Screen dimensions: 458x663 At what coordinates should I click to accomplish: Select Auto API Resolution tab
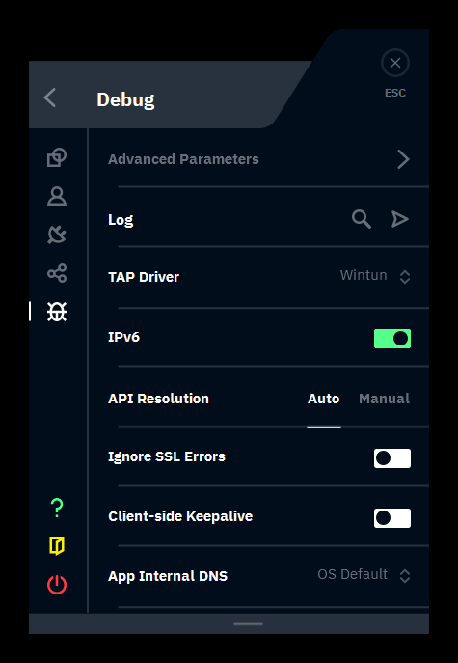coord(324,399)
